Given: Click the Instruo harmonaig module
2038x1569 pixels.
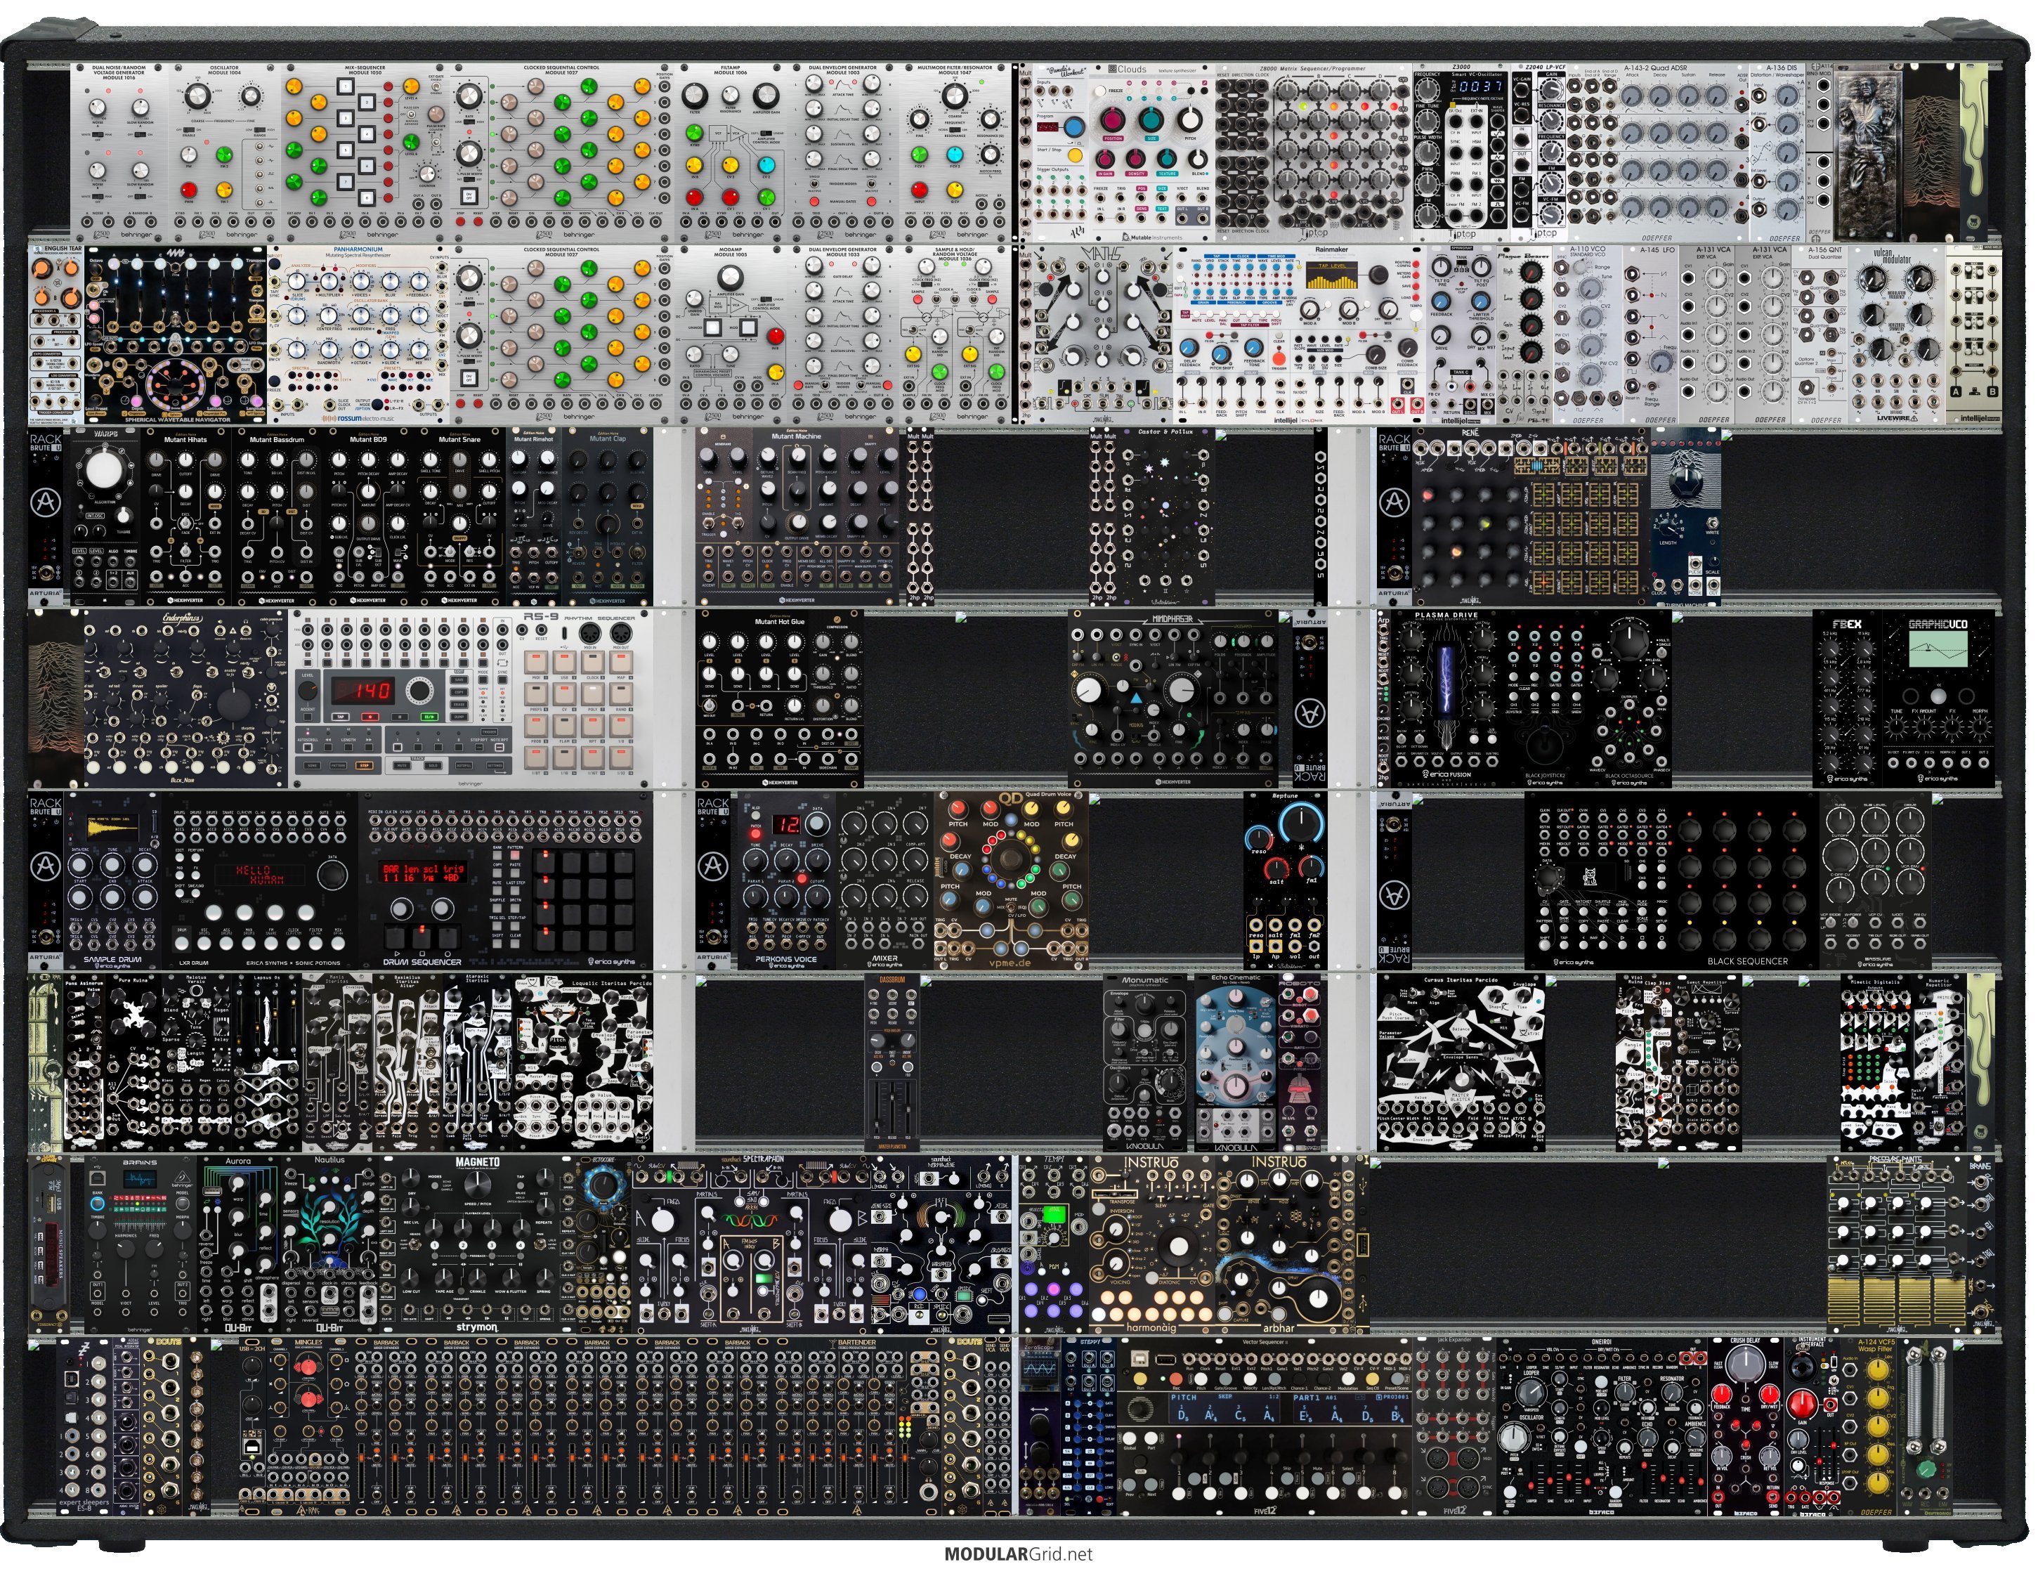Looking at the screenshot, I should click(x=1151, y=1245).
